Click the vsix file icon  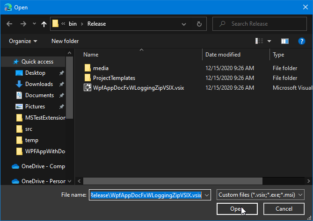87,88
